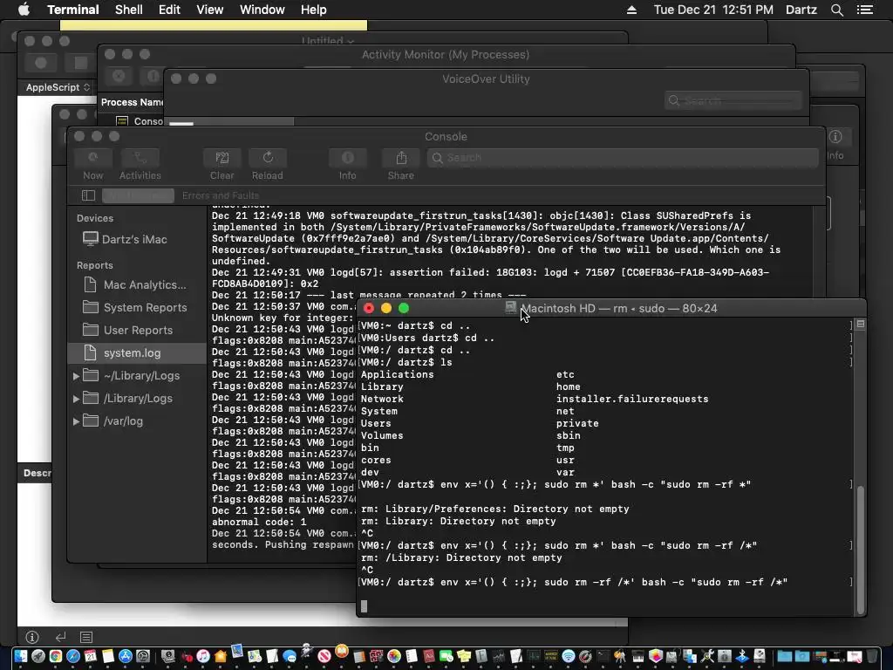Click the Stop button in Script Editor toolbar
The width and height of the screenshot is (893, 670).
pyautogui.click(x=81, y=63)
